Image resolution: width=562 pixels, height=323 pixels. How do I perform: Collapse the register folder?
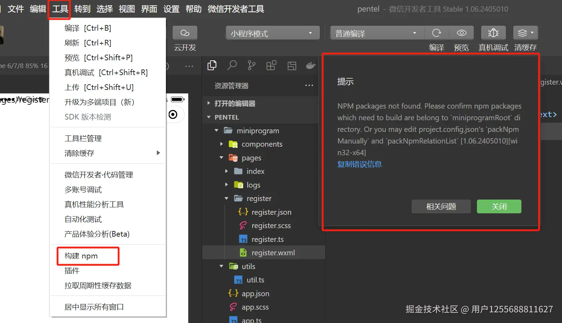[x=226, y=199]
